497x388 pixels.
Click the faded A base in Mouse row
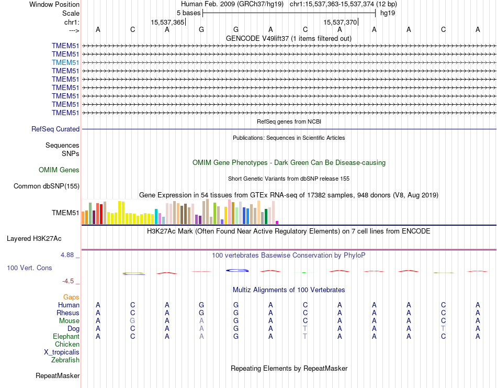coord(201,321)
